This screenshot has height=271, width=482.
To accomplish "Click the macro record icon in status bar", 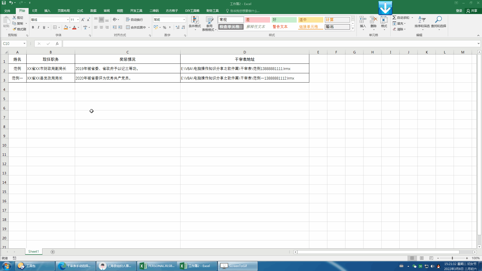I will pos(15,258).
